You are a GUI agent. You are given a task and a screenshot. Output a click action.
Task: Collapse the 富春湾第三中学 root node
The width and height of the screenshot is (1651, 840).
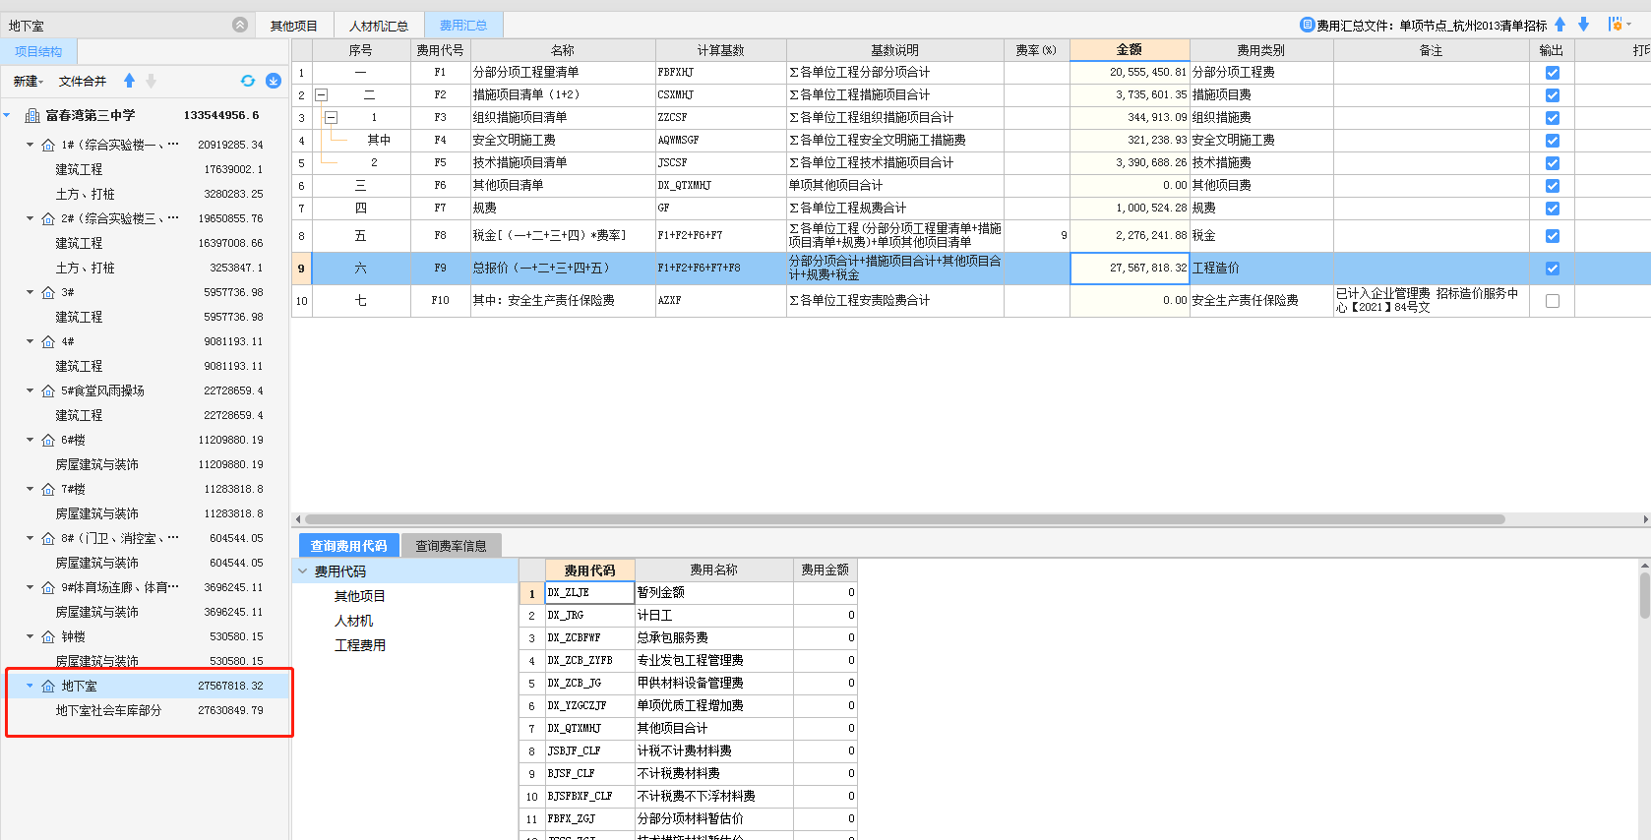(7, 115)
